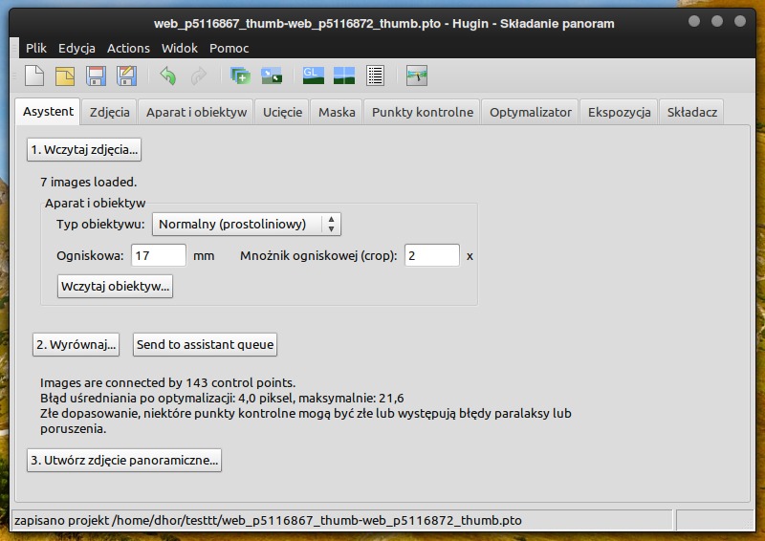This screenshot has width=765, height=541.
Task: Click the Mnożnik ogniskowej crop factor field
Action: (x=432, y=255)
